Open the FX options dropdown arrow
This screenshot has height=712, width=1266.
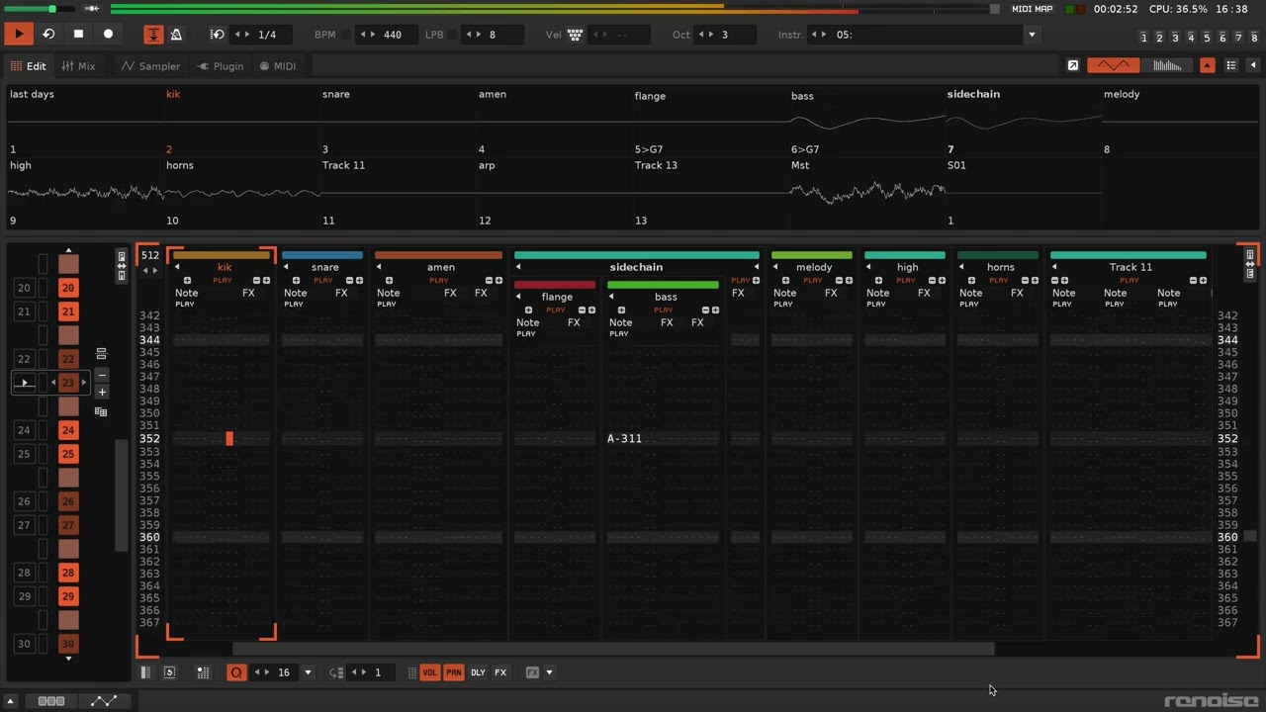click(x=549, y=672)
